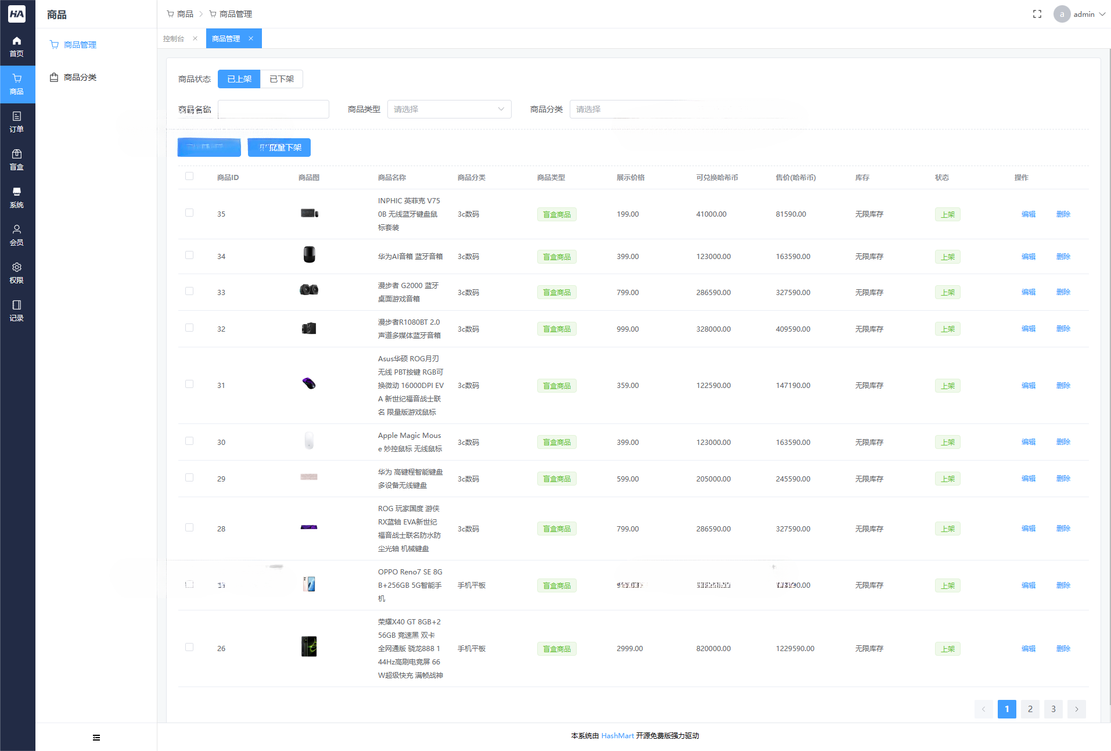1111x751 pixels.
Task: Check the row for product ID 31
Action: (x=189, y=384)
